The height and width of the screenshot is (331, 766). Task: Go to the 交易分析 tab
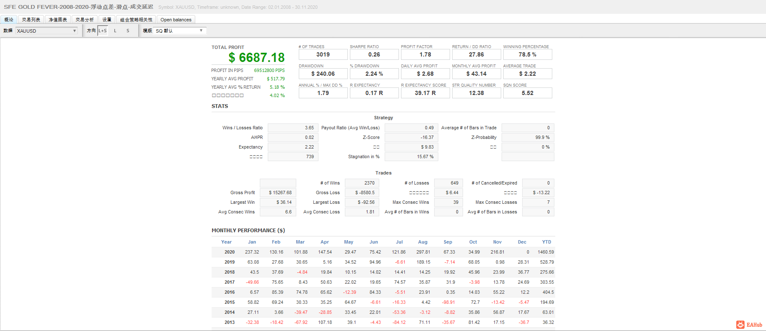coord(85,20)
